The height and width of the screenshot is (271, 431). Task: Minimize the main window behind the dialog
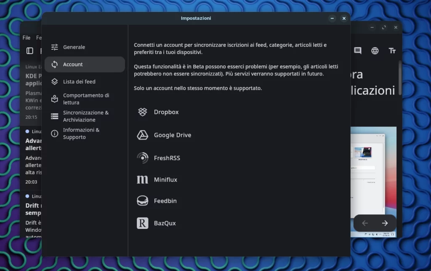pyautogui.click(x=372, y=27)
